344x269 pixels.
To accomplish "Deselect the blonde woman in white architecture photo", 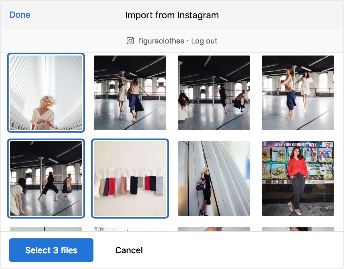I will tap(46, 93).
